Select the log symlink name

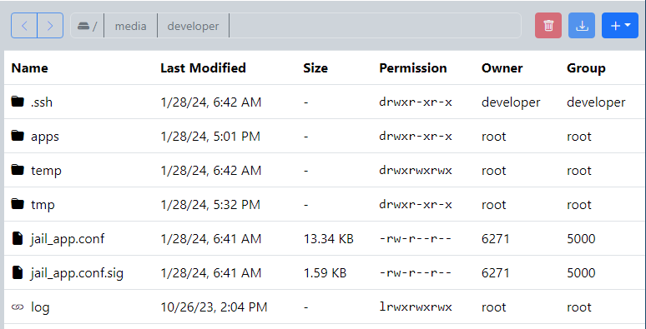(x=40, y=307)
